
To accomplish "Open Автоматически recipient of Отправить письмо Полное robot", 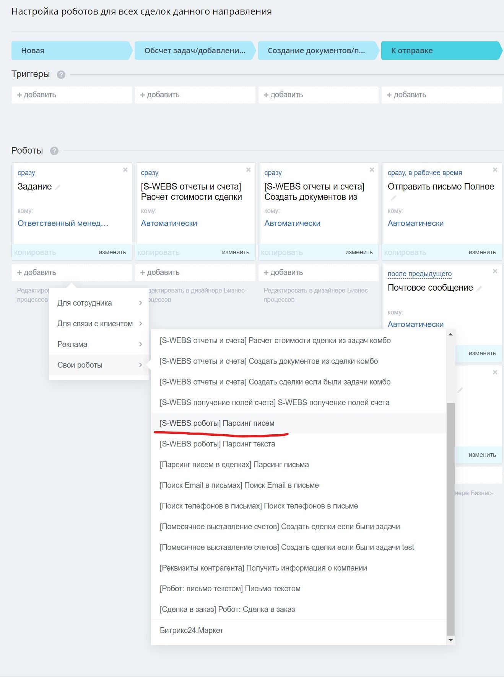I will (x=416, y=223).
